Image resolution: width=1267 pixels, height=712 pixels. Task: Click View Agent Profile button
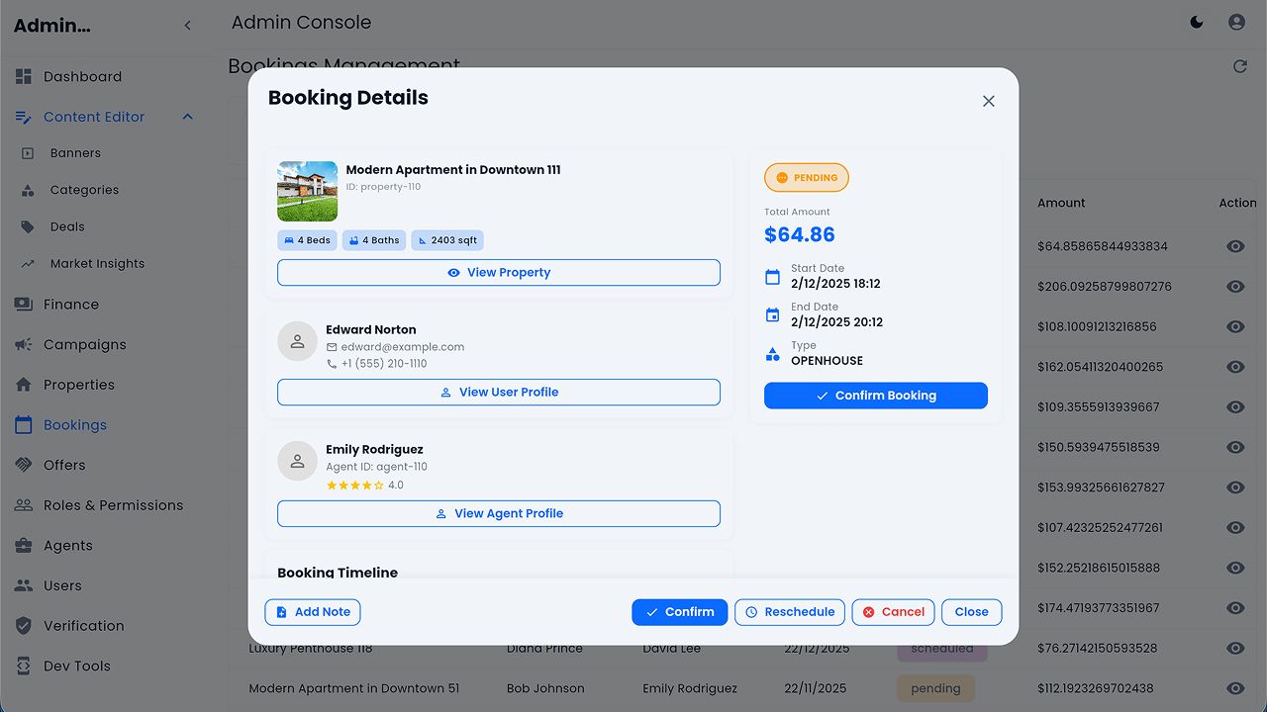click(x=499, y=514)
